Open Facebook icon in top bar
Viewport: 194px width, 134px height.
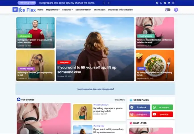(x=157, y=3)
